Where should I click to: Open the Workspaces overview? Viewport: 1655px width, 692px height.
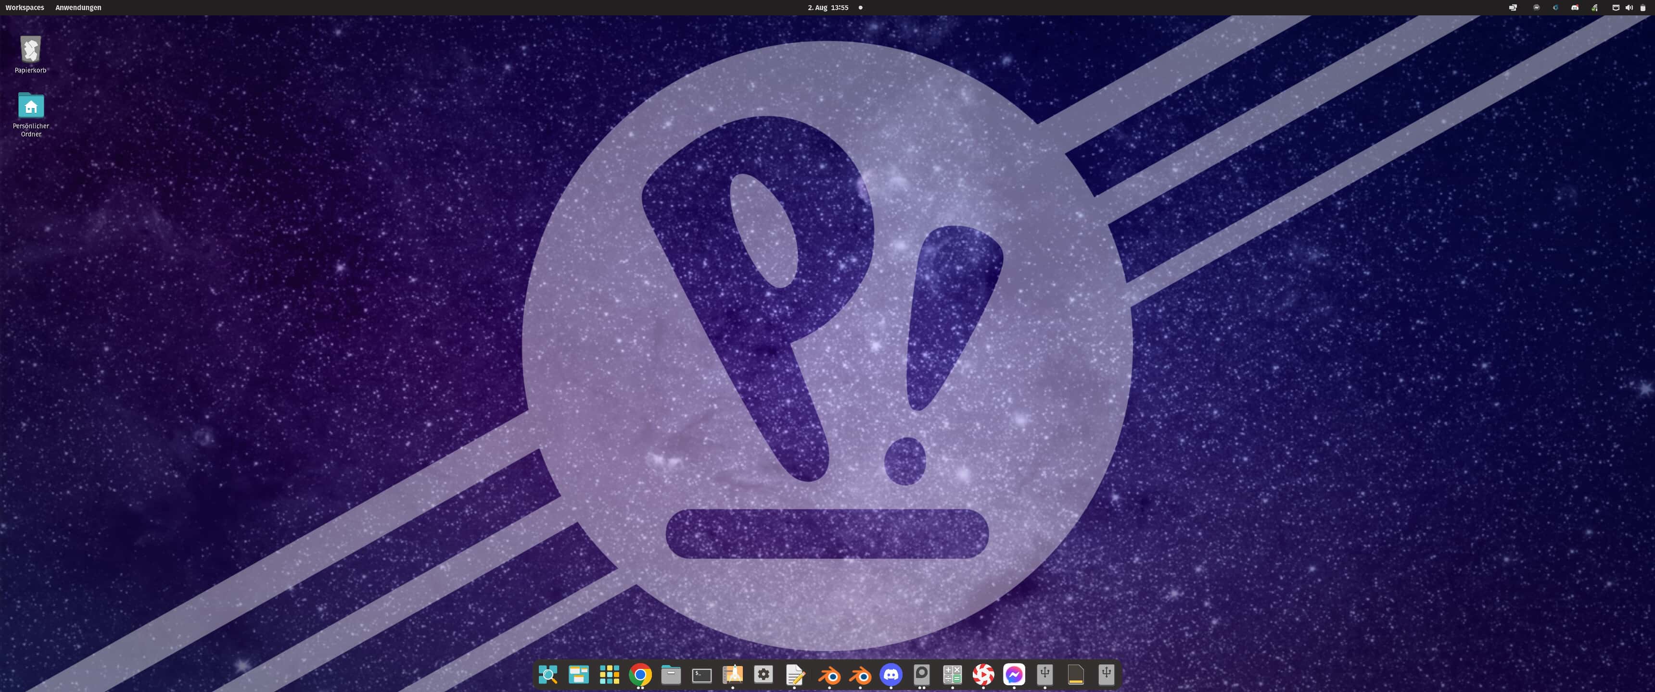25,8
